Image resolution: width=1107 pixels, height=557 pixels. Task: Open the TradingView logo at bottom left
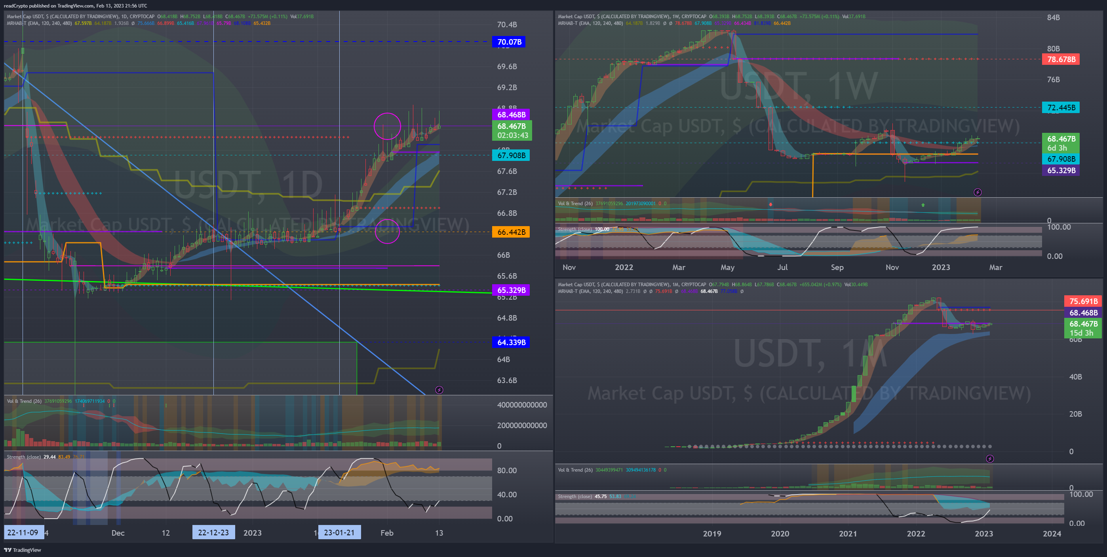click(23, 550)
